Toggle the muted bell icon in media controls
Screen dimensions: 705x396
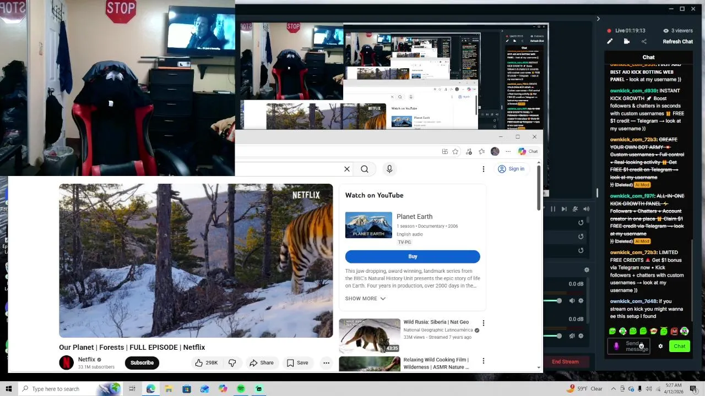click(x=575, y=209)
